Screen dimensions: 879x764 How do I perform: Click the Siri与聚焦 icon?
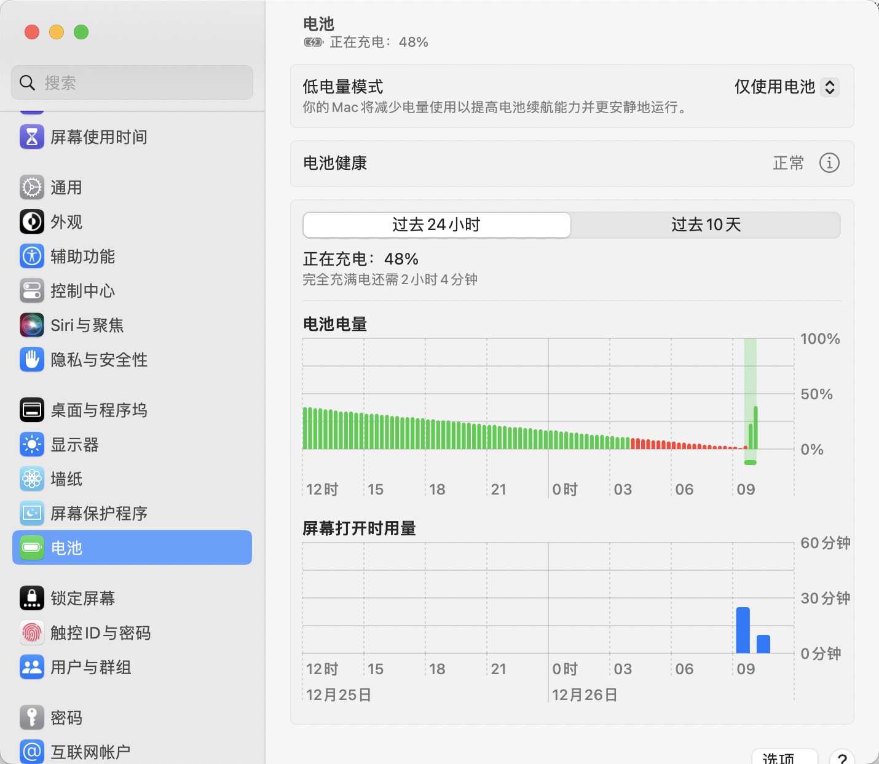coord(32,325)
